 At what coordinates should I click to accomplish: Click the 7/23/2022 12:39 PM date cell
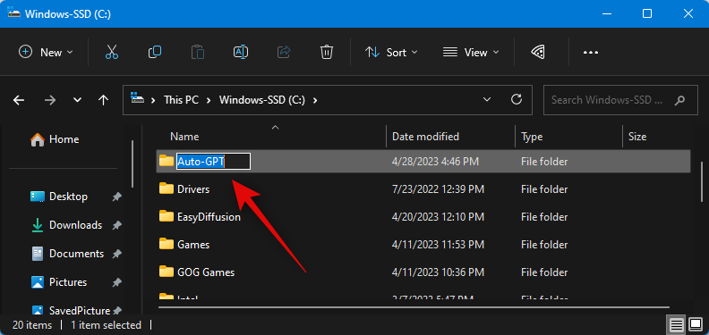point(438,189)
